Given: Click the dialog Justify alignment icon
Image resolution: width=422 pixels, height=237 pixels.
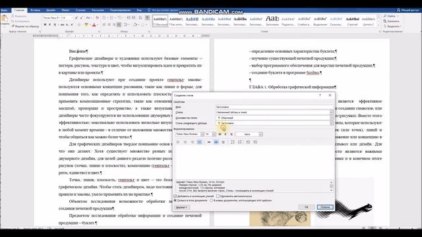Looking at the screenshot, I should click(x=199, y=142).
